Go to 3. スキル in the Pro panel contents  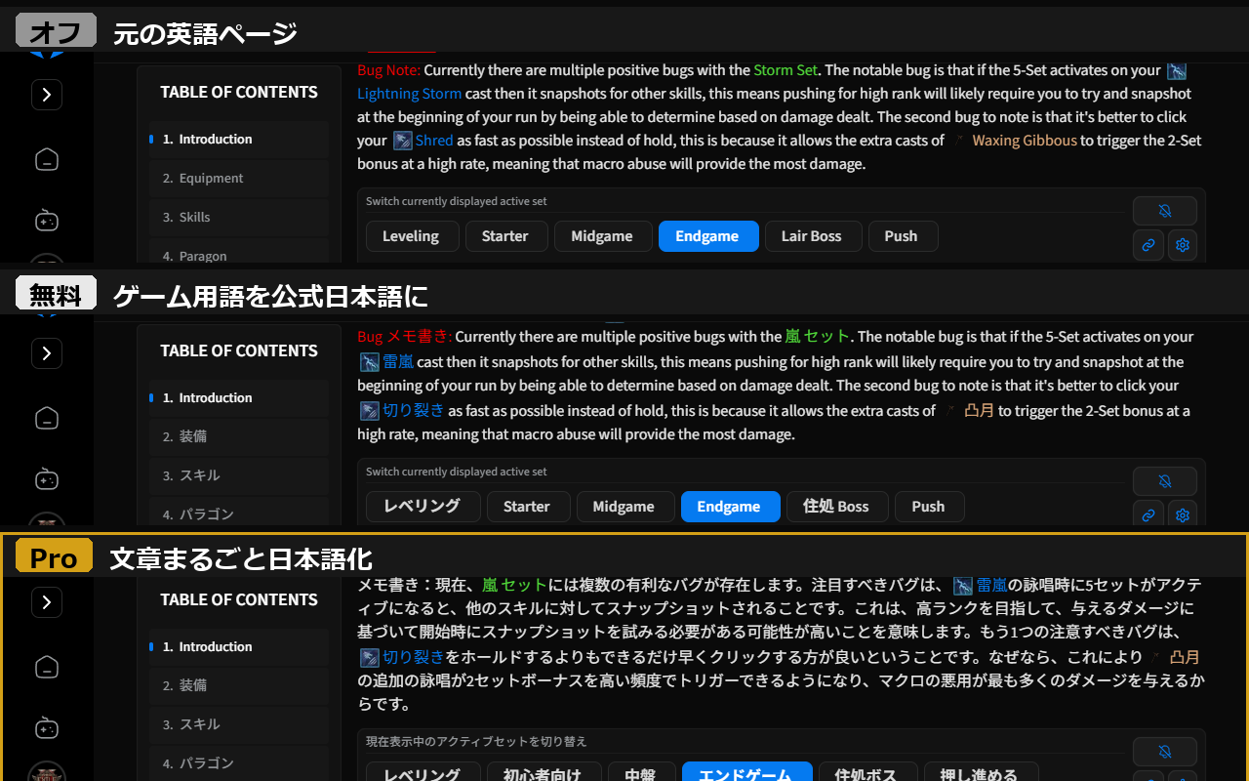(x=239, y=724)
